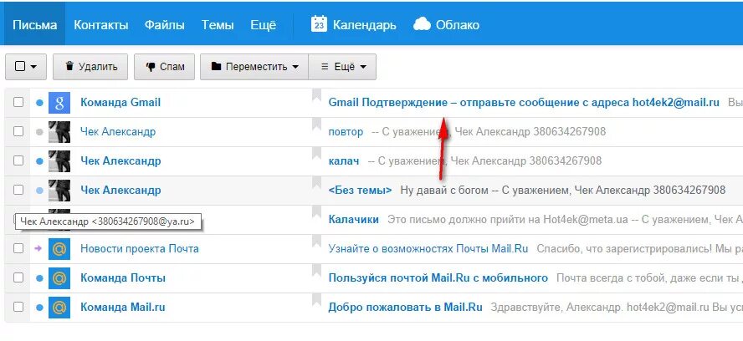Screen dimensions: 743x341
Task: Click sender Чек Александр on повтор row
Action: click(x=118, y=132)
